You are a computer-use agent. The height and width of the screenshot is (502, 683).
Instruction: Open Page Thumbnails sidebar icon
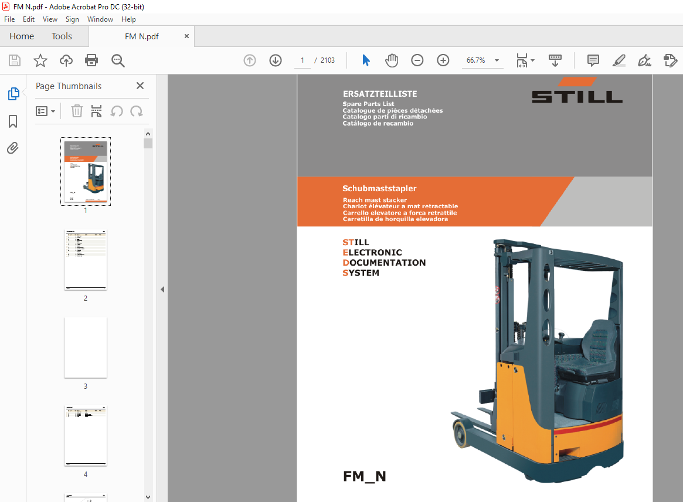point(13,94)
